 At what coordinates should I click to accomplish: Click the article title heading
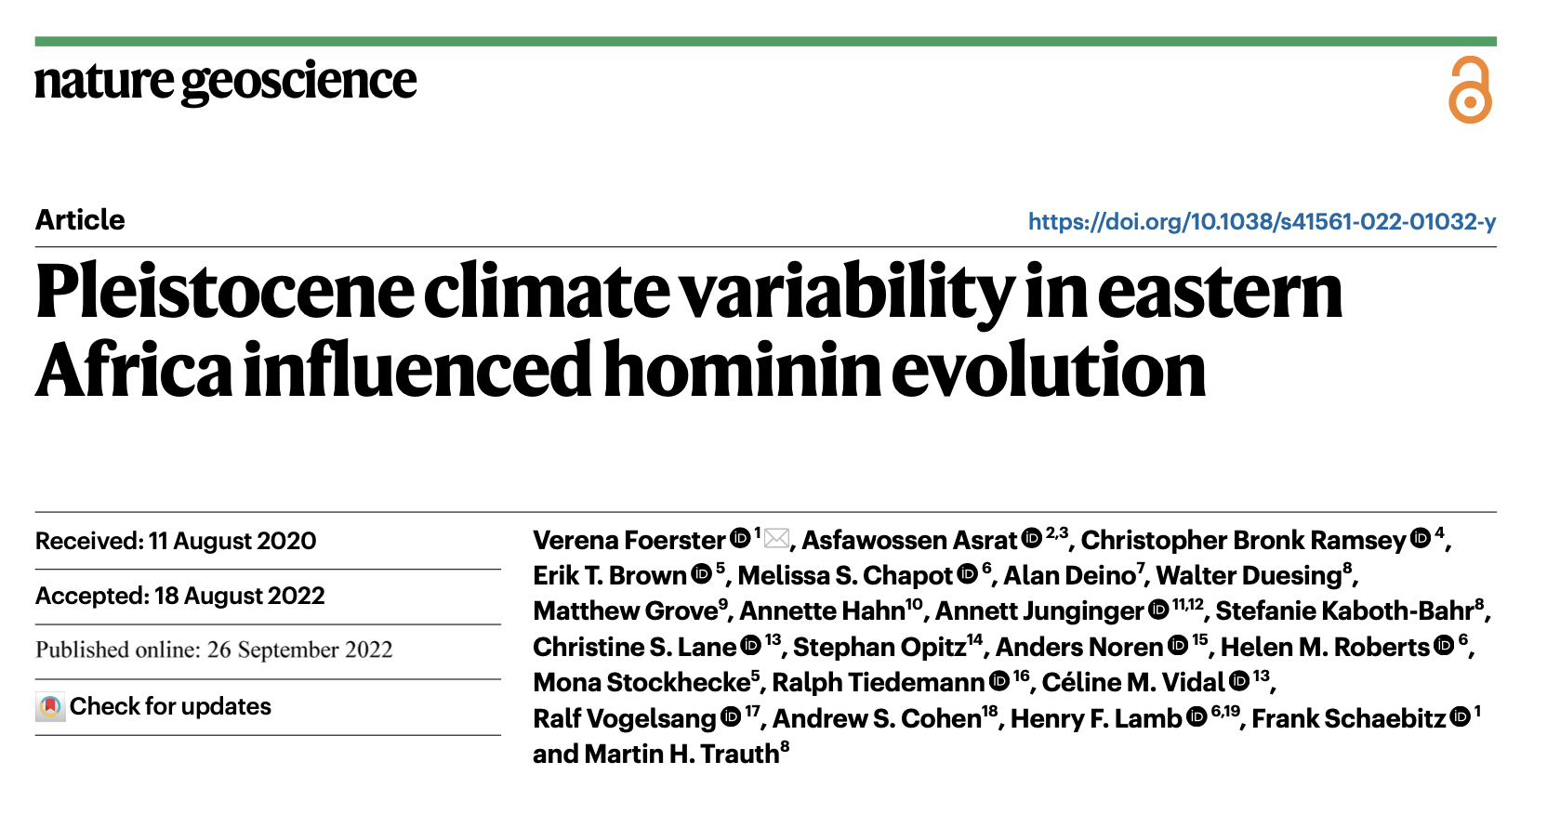tap(688, 330)
